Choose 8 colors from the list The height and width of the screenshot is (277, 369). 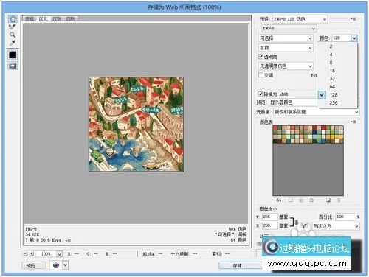pos(337,63)
